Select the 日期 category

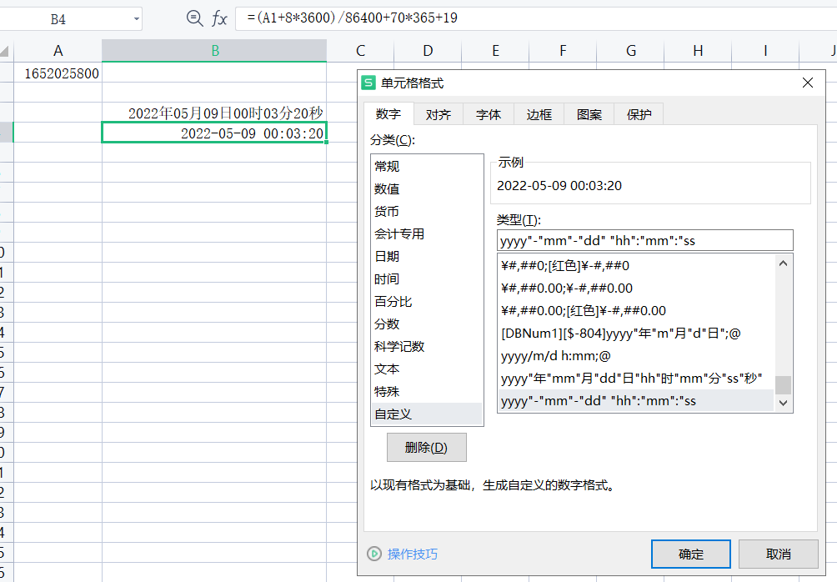[387, 256]
